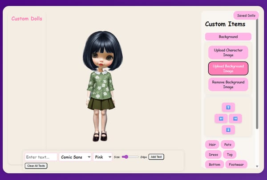Open the Dress items category
Viewport: 267px width, 180px height.
[213, 155]
